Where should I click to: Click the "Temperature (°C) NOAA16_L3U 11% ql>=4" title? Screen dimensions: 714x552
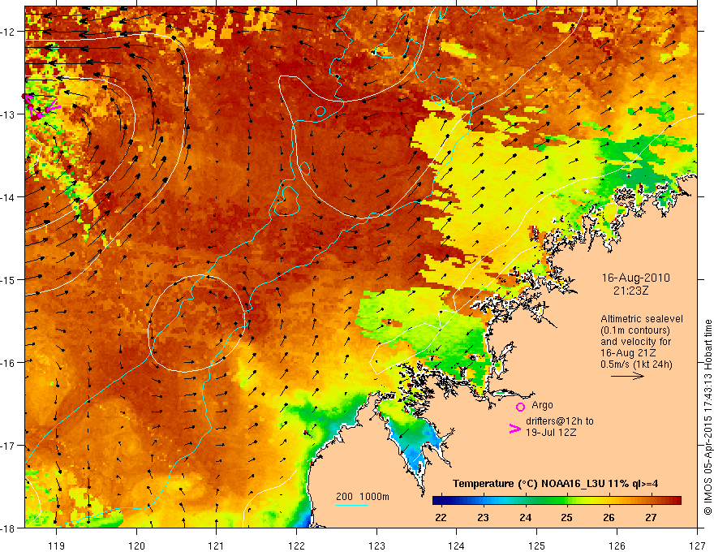point(555,484)
